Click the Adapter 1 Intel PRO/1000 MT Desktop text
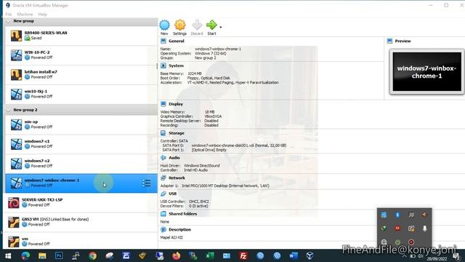This screenshot has width=465, height=262. pos(225,186)
